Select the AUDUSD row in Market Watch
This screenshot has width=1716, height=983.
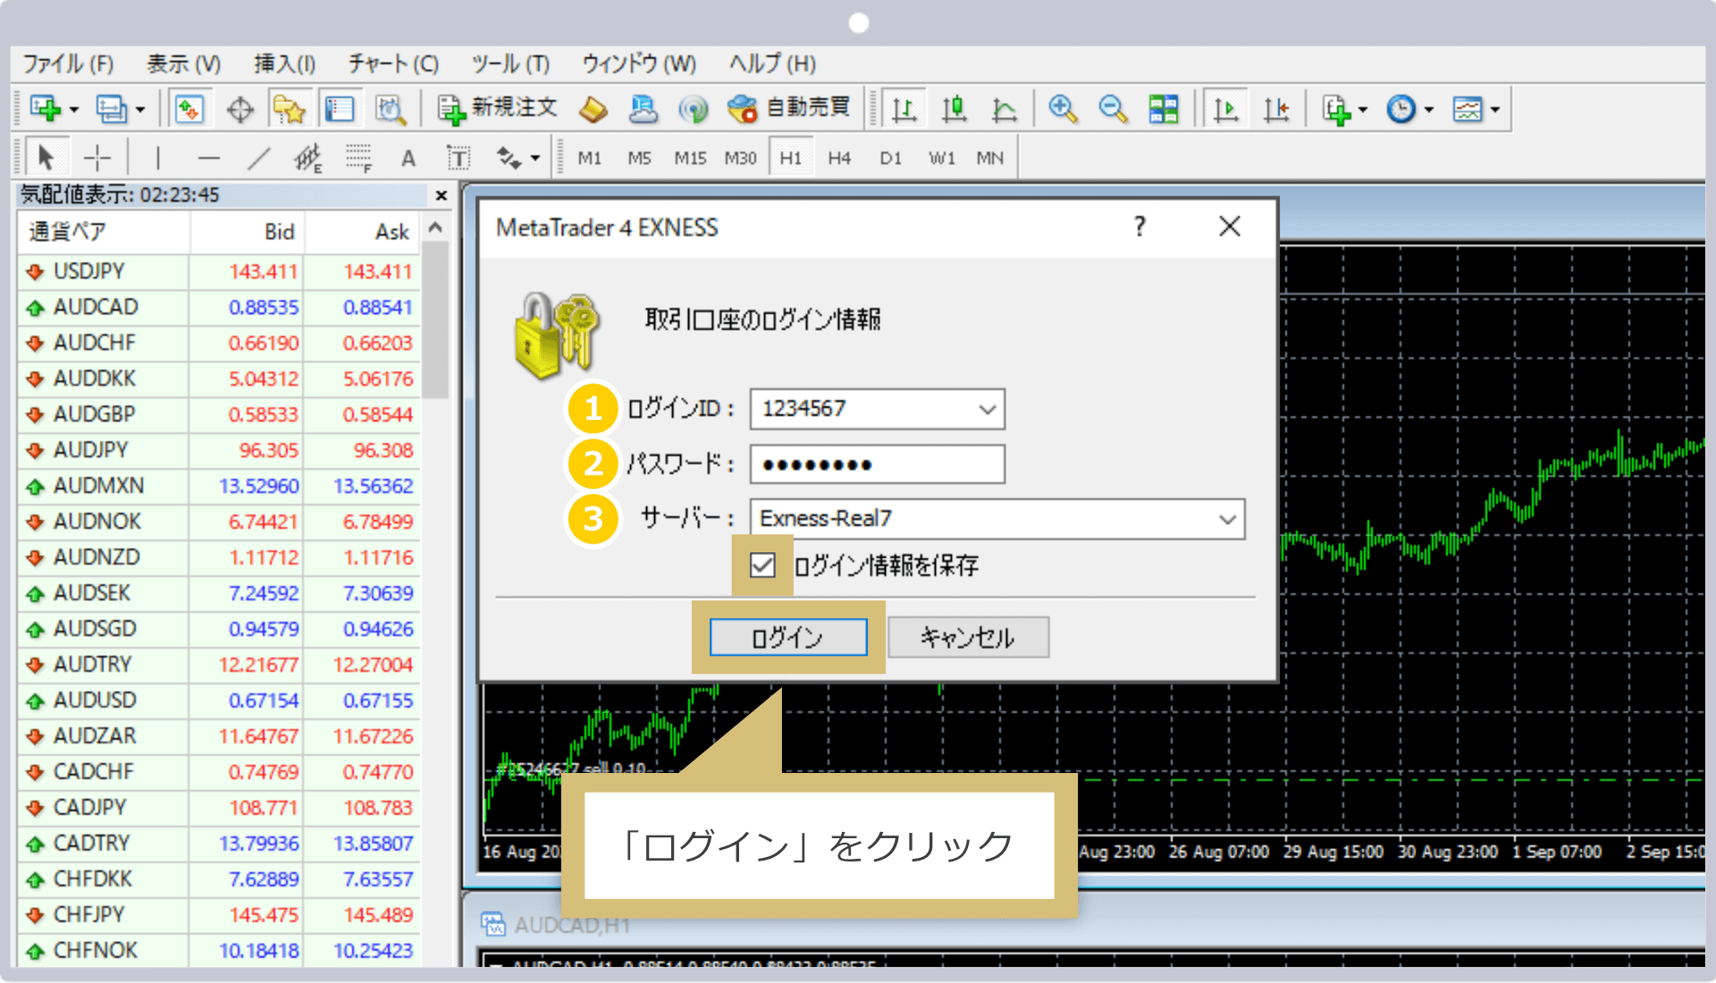(219, 700)
